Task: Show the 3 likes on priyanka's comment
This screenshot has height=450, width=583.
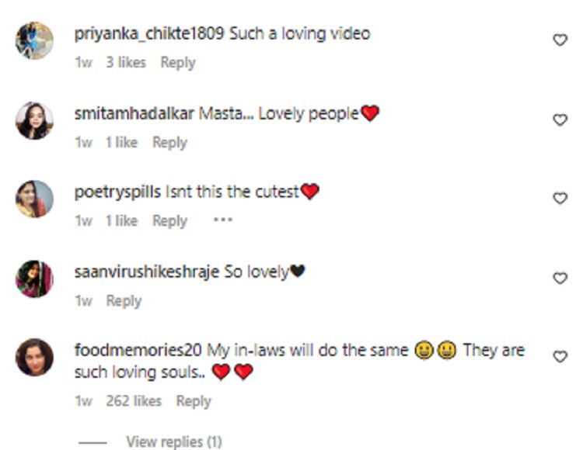Action: coord(126,62)
